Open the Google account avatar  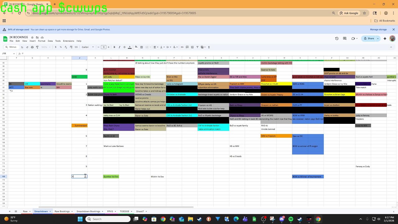click(393, 39)
